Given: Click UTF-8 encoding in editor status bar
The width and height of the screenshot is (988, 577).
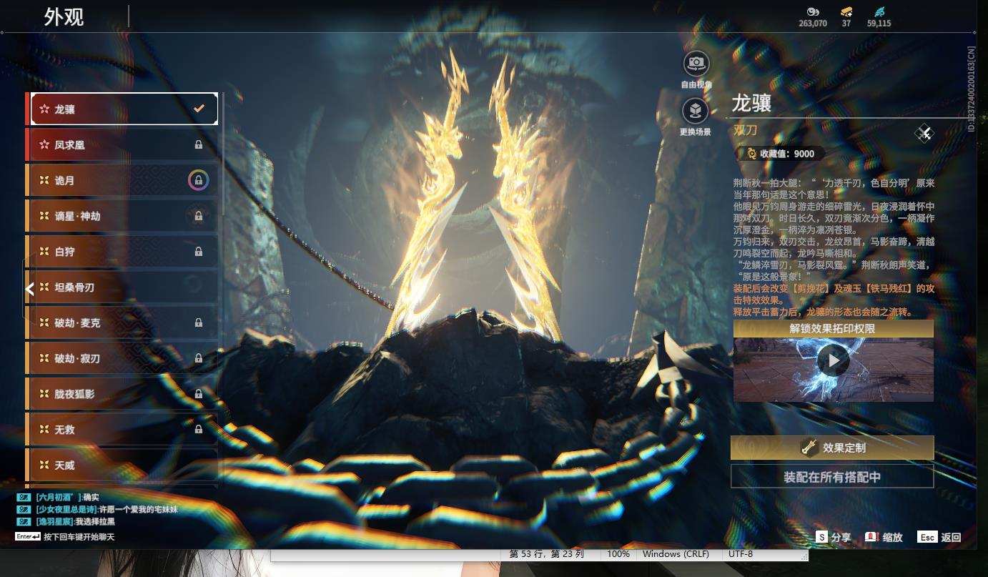Looking at the screenshot, I should (741, 554).
